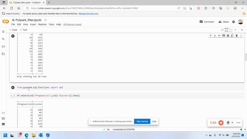Run the pyspark.sql.functions import cell
Image resolution: width=247 pixels, height=139 pixels.
[x=13, y=88]
